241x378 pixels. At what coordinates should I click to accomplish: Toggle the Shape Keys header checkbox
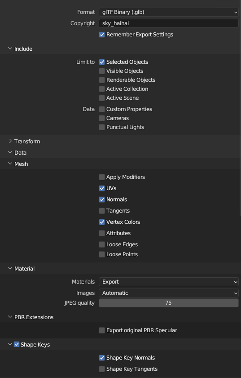[17, 344]
